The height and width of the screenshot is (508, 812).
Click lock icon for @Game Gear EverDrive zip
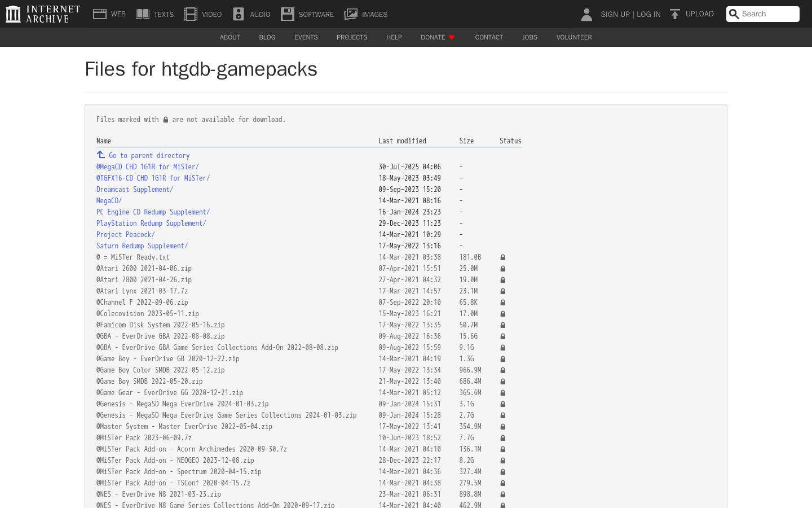503,393
